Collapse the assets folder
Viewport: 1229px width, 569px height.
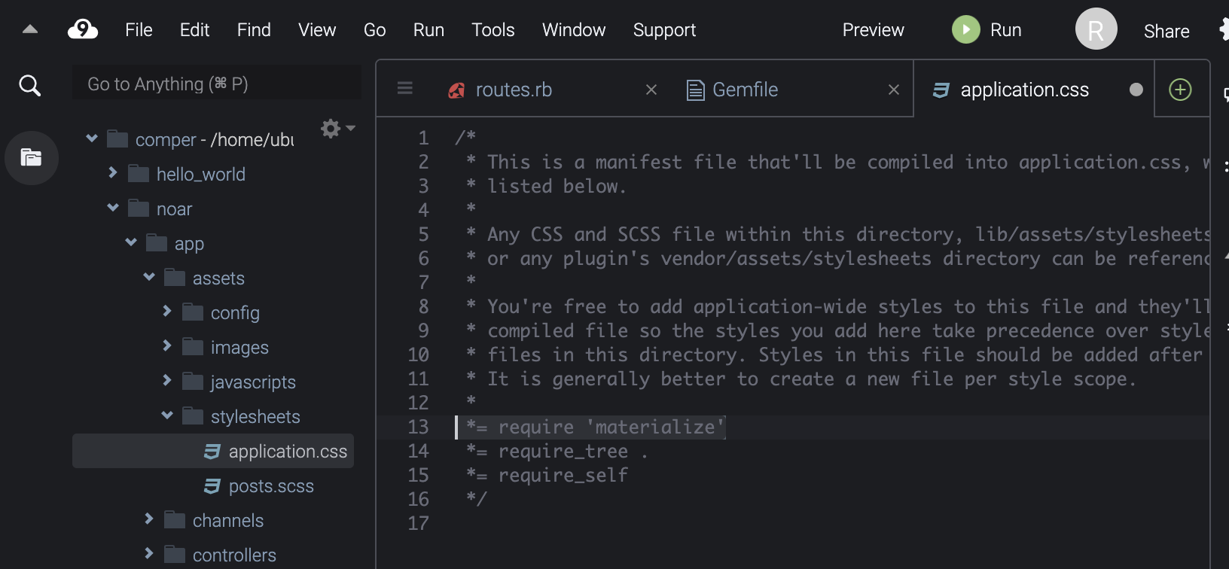(x=149, y=277)
